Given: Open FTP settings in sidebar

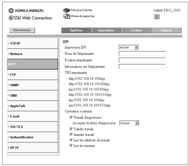Looking at the screenshot, I should tap(33, 75).
